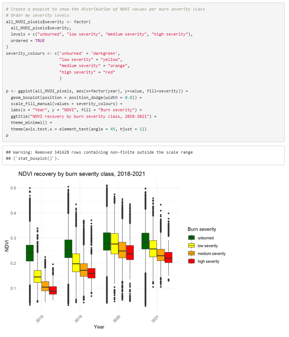Click the "high severity" legend label text
Viewport: 289px width, 337px height.
tap(208, 261)
